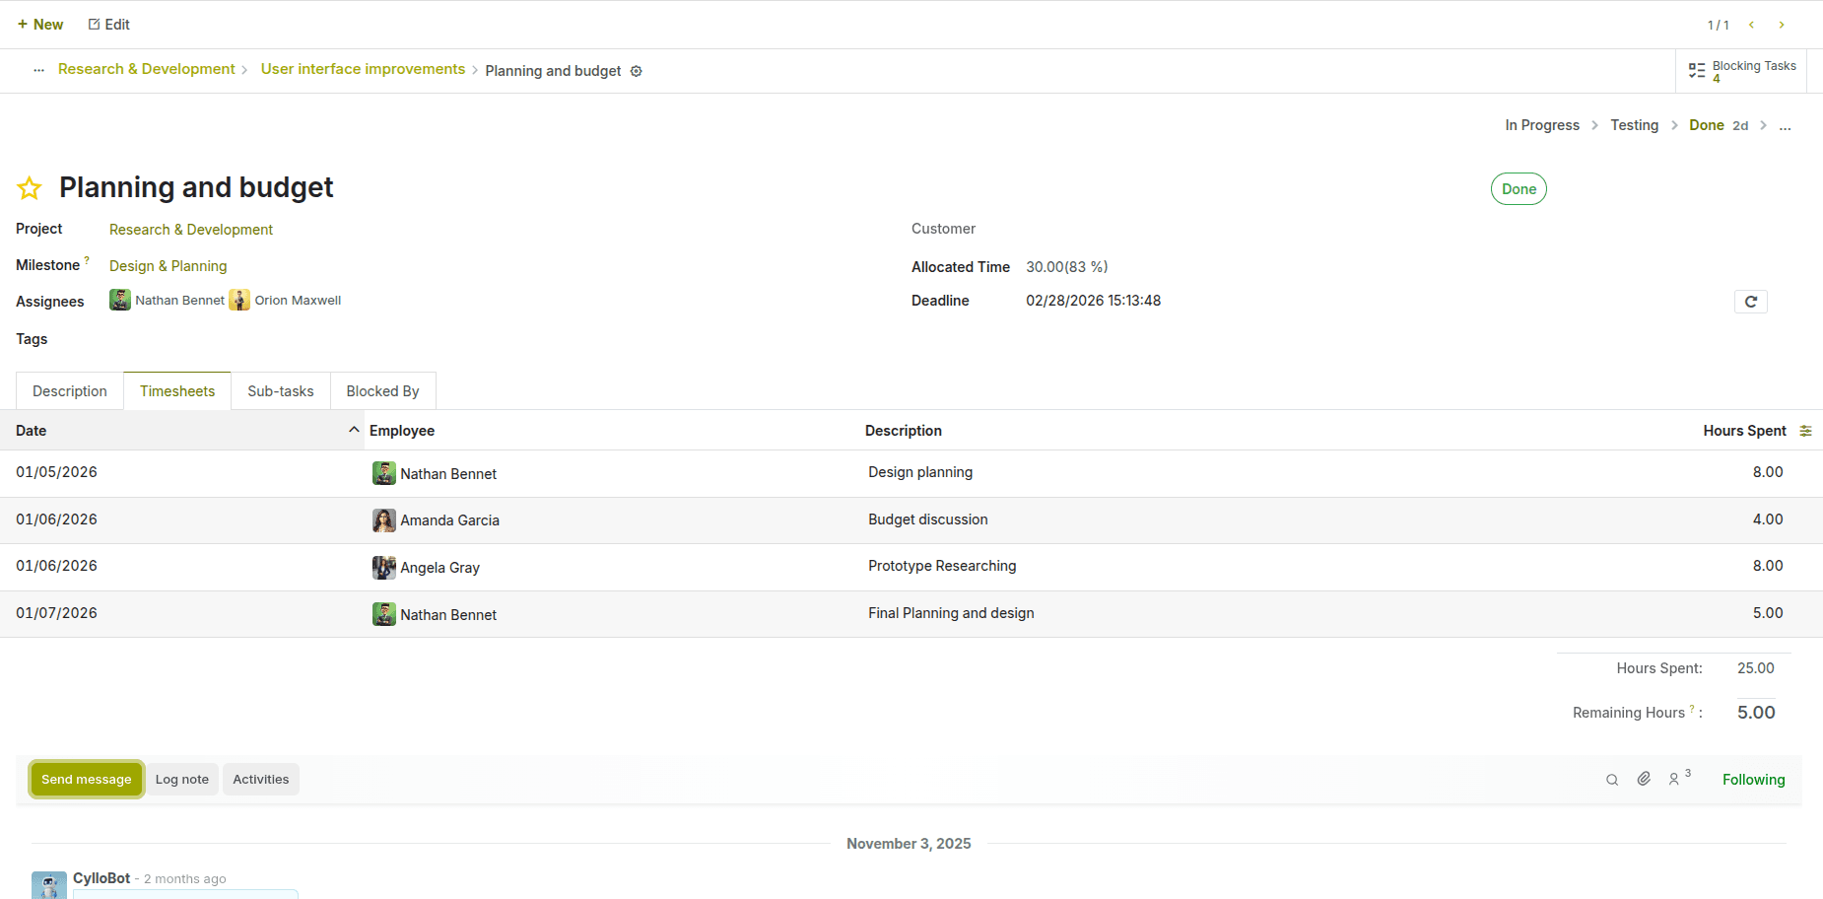Image resolution: width=1823 pixels, height=899 pixels.
Task: Sort timesheets by the Date column
Action: tap(32, 431)
